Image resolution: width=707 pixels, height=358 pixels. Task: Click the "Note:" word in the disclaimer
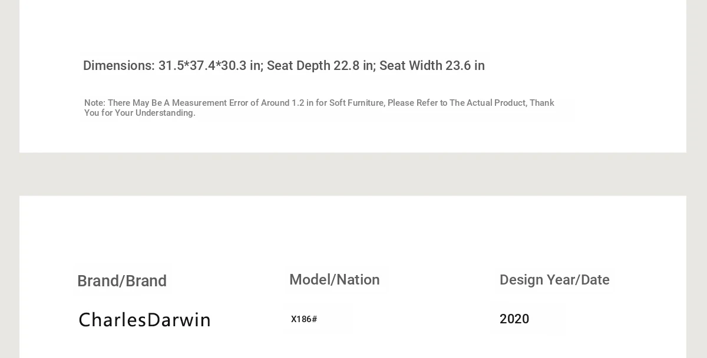click(x=95, y=103)
